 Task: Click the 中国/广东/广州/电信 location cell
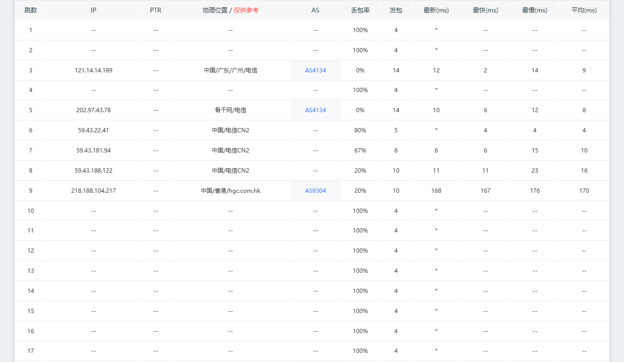pyautogui.click(x=230, y=70)
